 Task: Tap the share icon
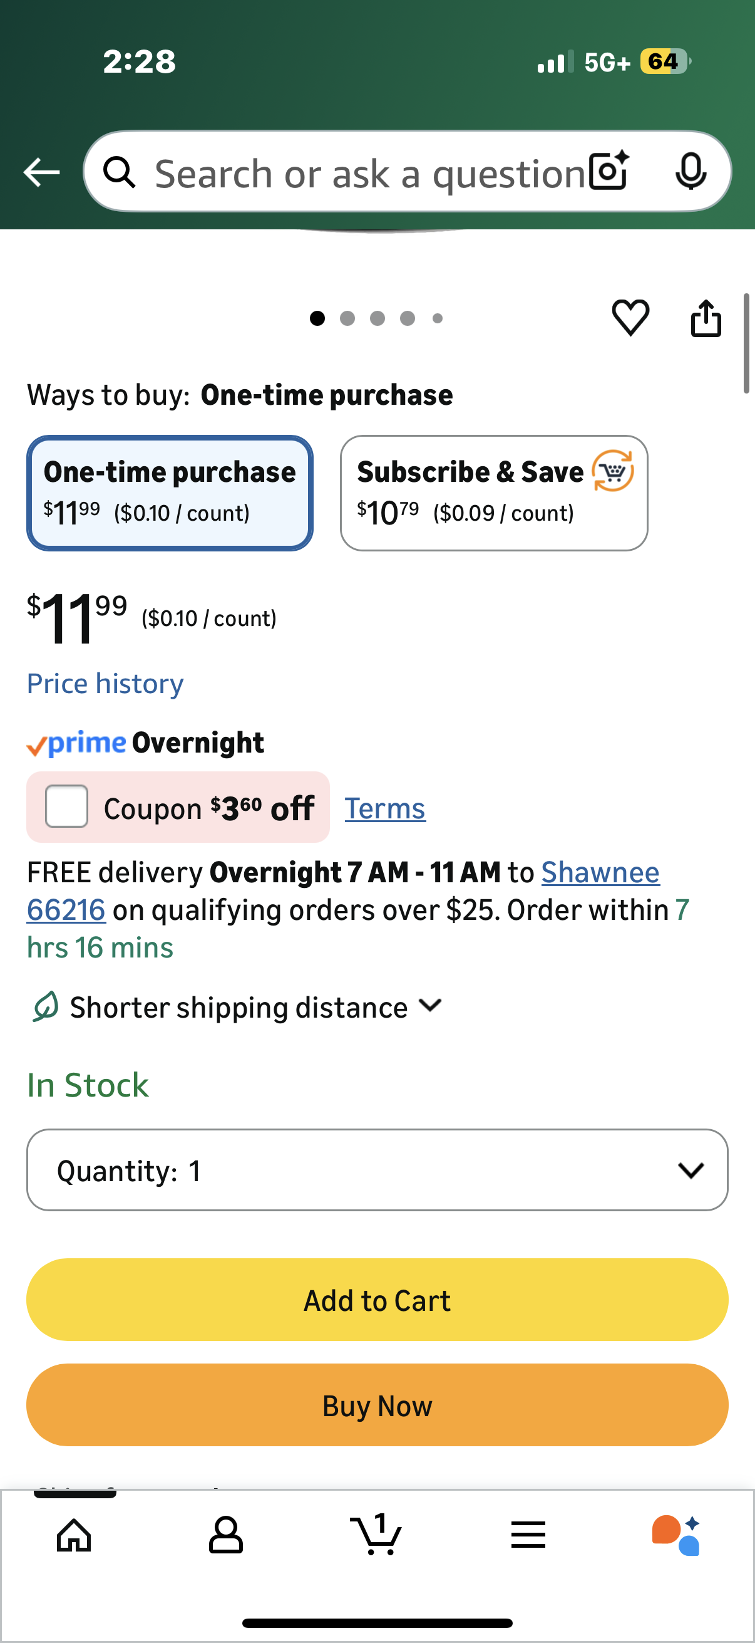tap(706, 318)
